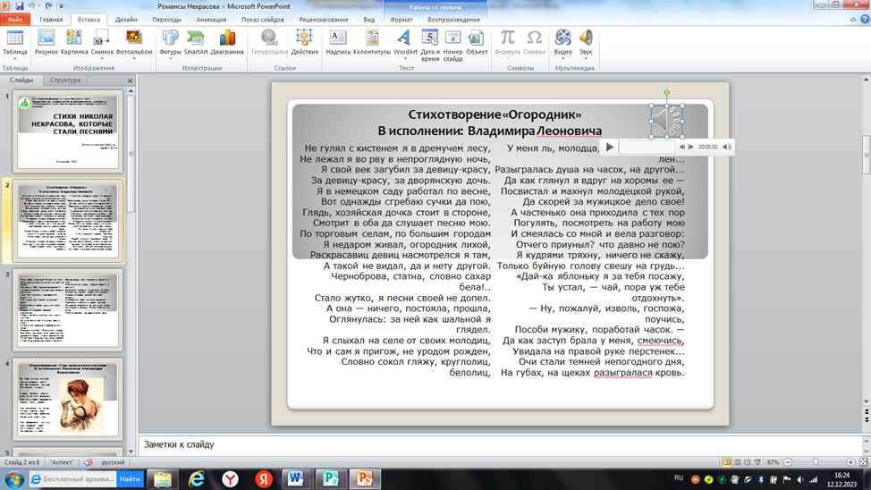Click the Колонтитулы header/footer icon
871x490 pixels.
(372, 41)
